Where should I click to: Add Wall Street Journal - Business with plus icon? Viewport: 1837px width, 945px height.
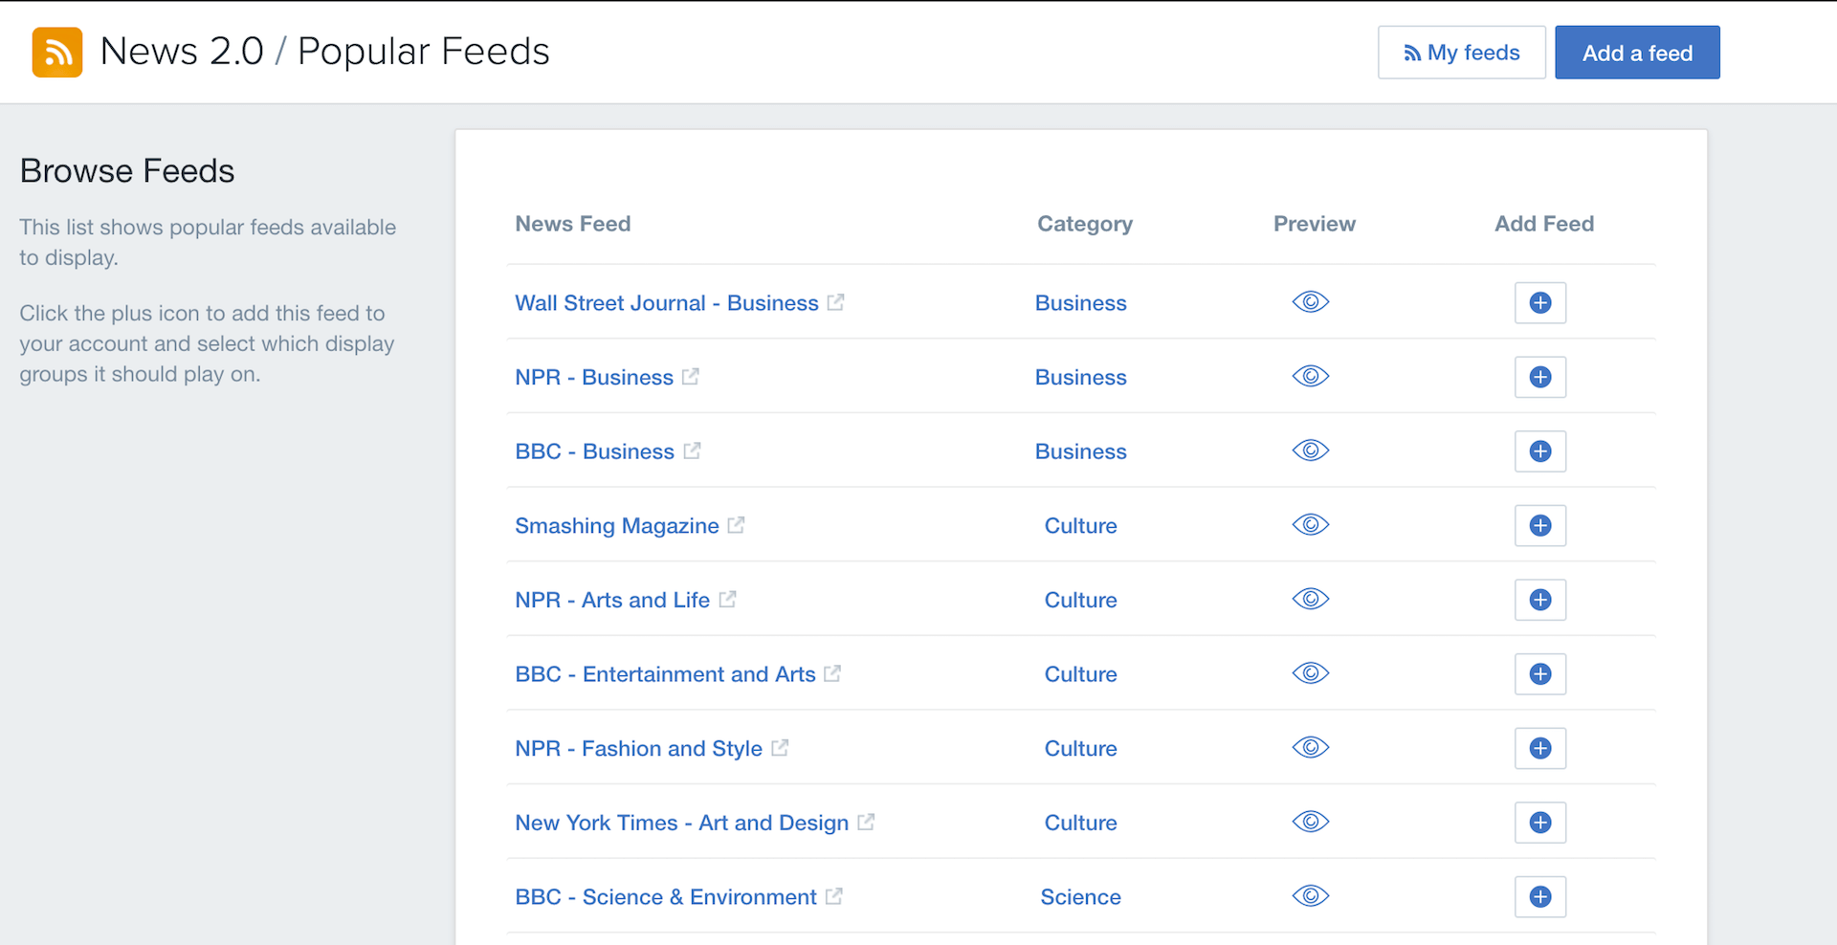click(x=1539, y=302)
